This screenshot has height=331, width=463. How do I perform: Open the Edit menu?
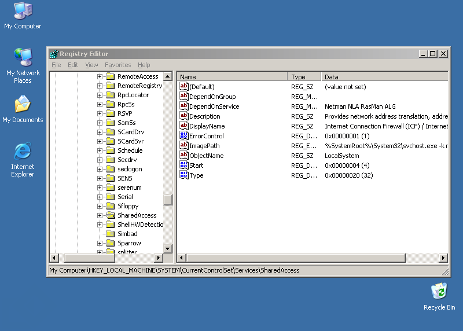point(73,65)
